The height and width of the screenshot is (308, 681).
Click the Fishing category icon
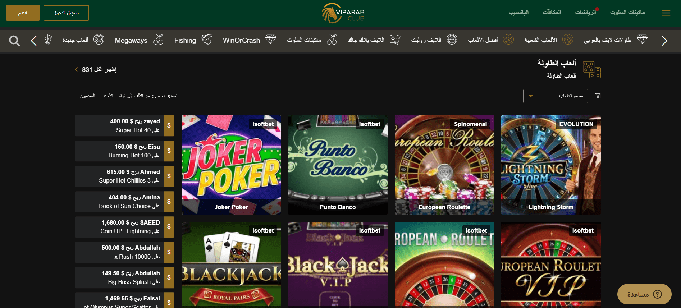[206, 39]
